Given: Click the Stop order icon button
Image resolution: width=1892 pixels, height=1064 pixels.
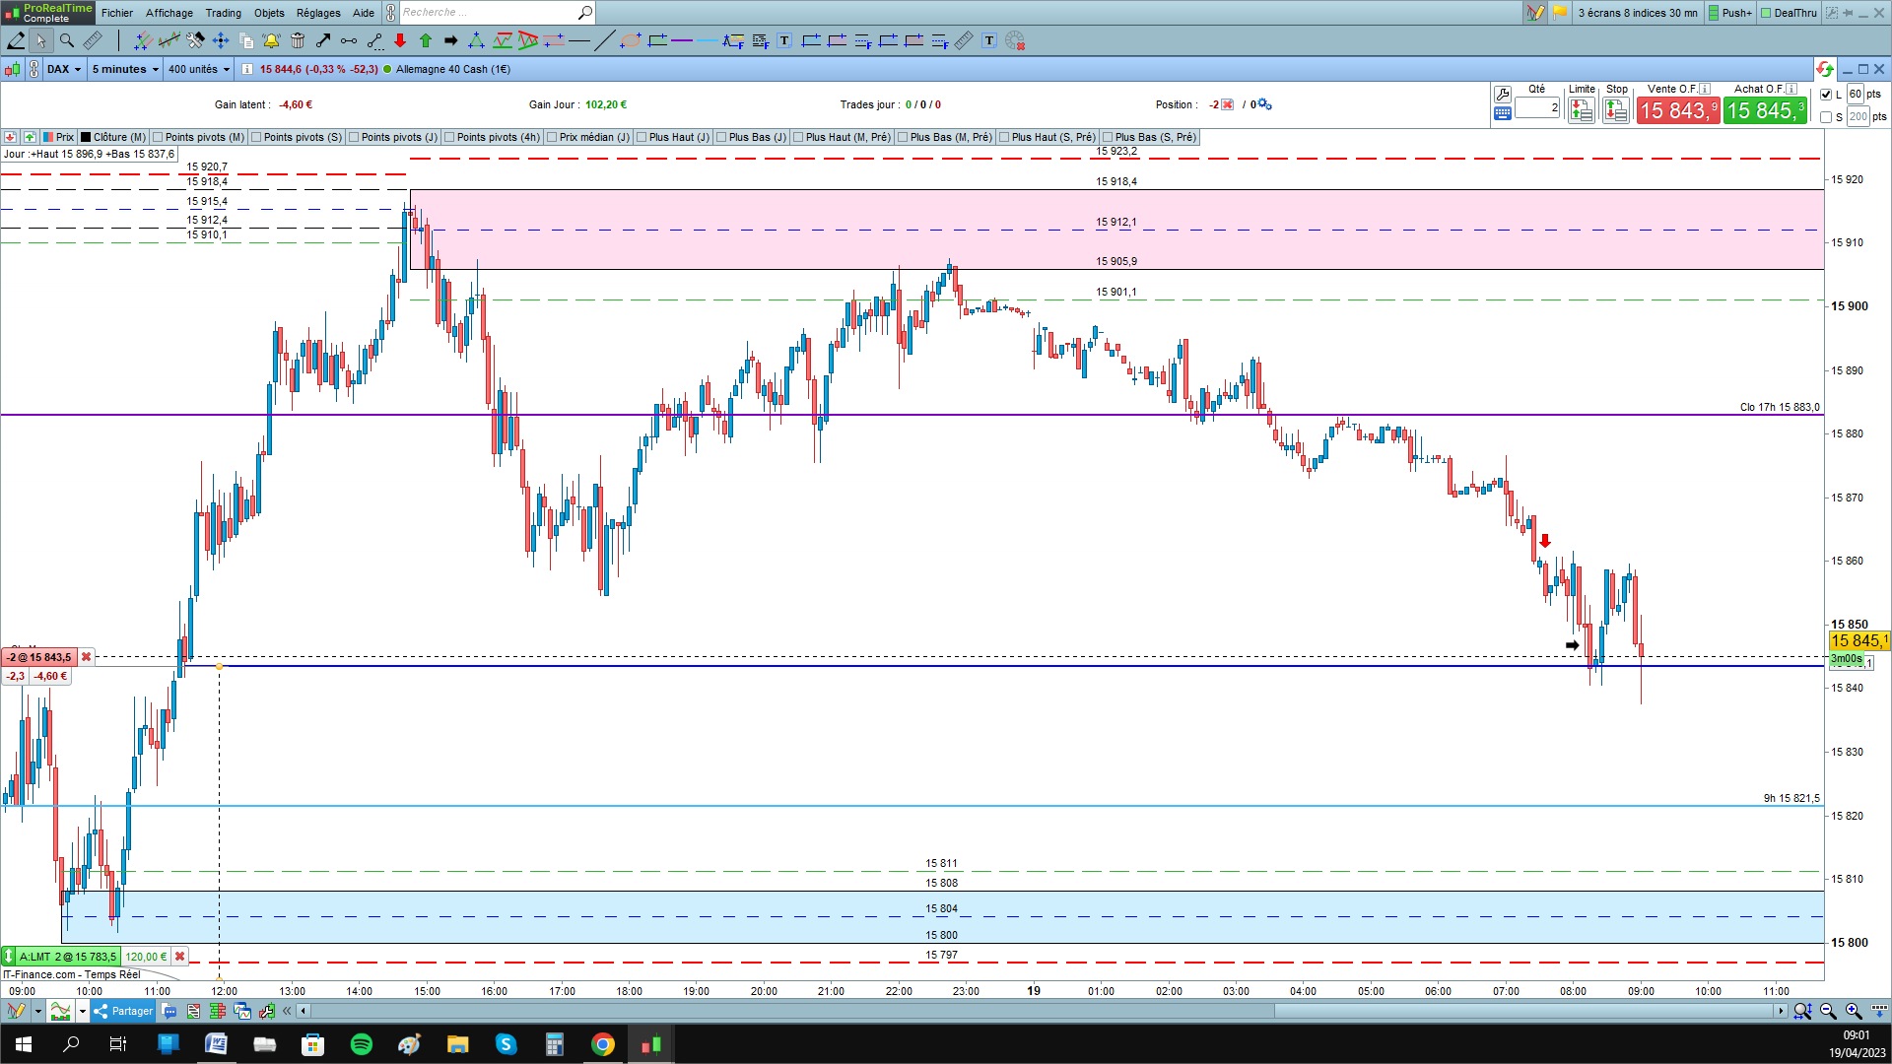Looking at the screenshot, I should 1615,110.
